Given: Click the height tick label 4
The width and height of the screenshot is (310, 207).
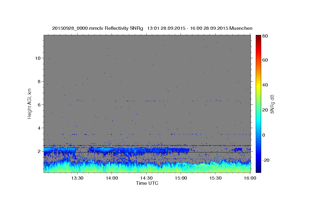Looking at the screenshot, I should 39,128.
